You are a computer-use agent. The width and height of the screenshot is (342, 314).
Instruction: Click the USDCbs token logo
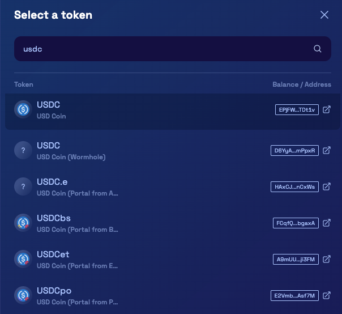pyautogui.click(x=23, y=223)
